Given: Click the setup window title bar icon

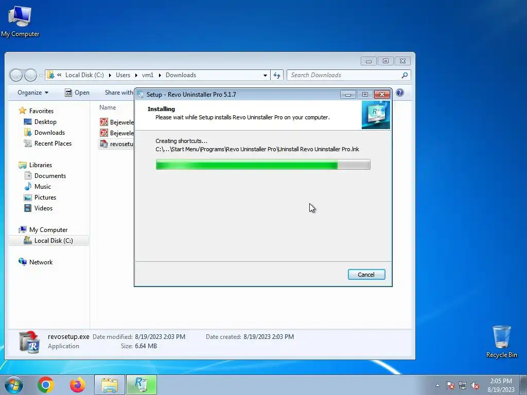Looking at the screenshot, I should pyautogui.click(x=140, y=95).
